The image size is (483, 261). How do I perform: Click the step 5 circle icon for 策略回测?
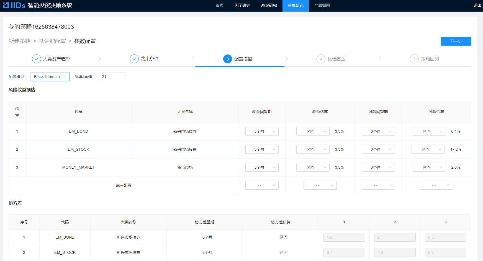(414, 59)
